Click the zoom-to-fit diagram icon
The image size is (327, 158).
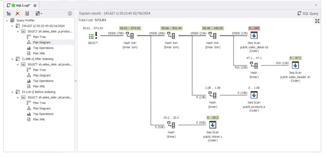(317, 21)
